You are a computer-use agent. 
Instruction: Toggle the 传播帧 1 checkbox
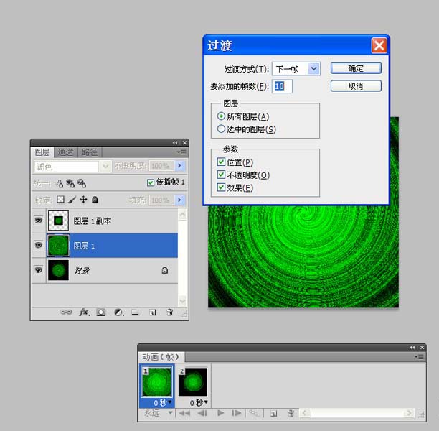point(151,182)
